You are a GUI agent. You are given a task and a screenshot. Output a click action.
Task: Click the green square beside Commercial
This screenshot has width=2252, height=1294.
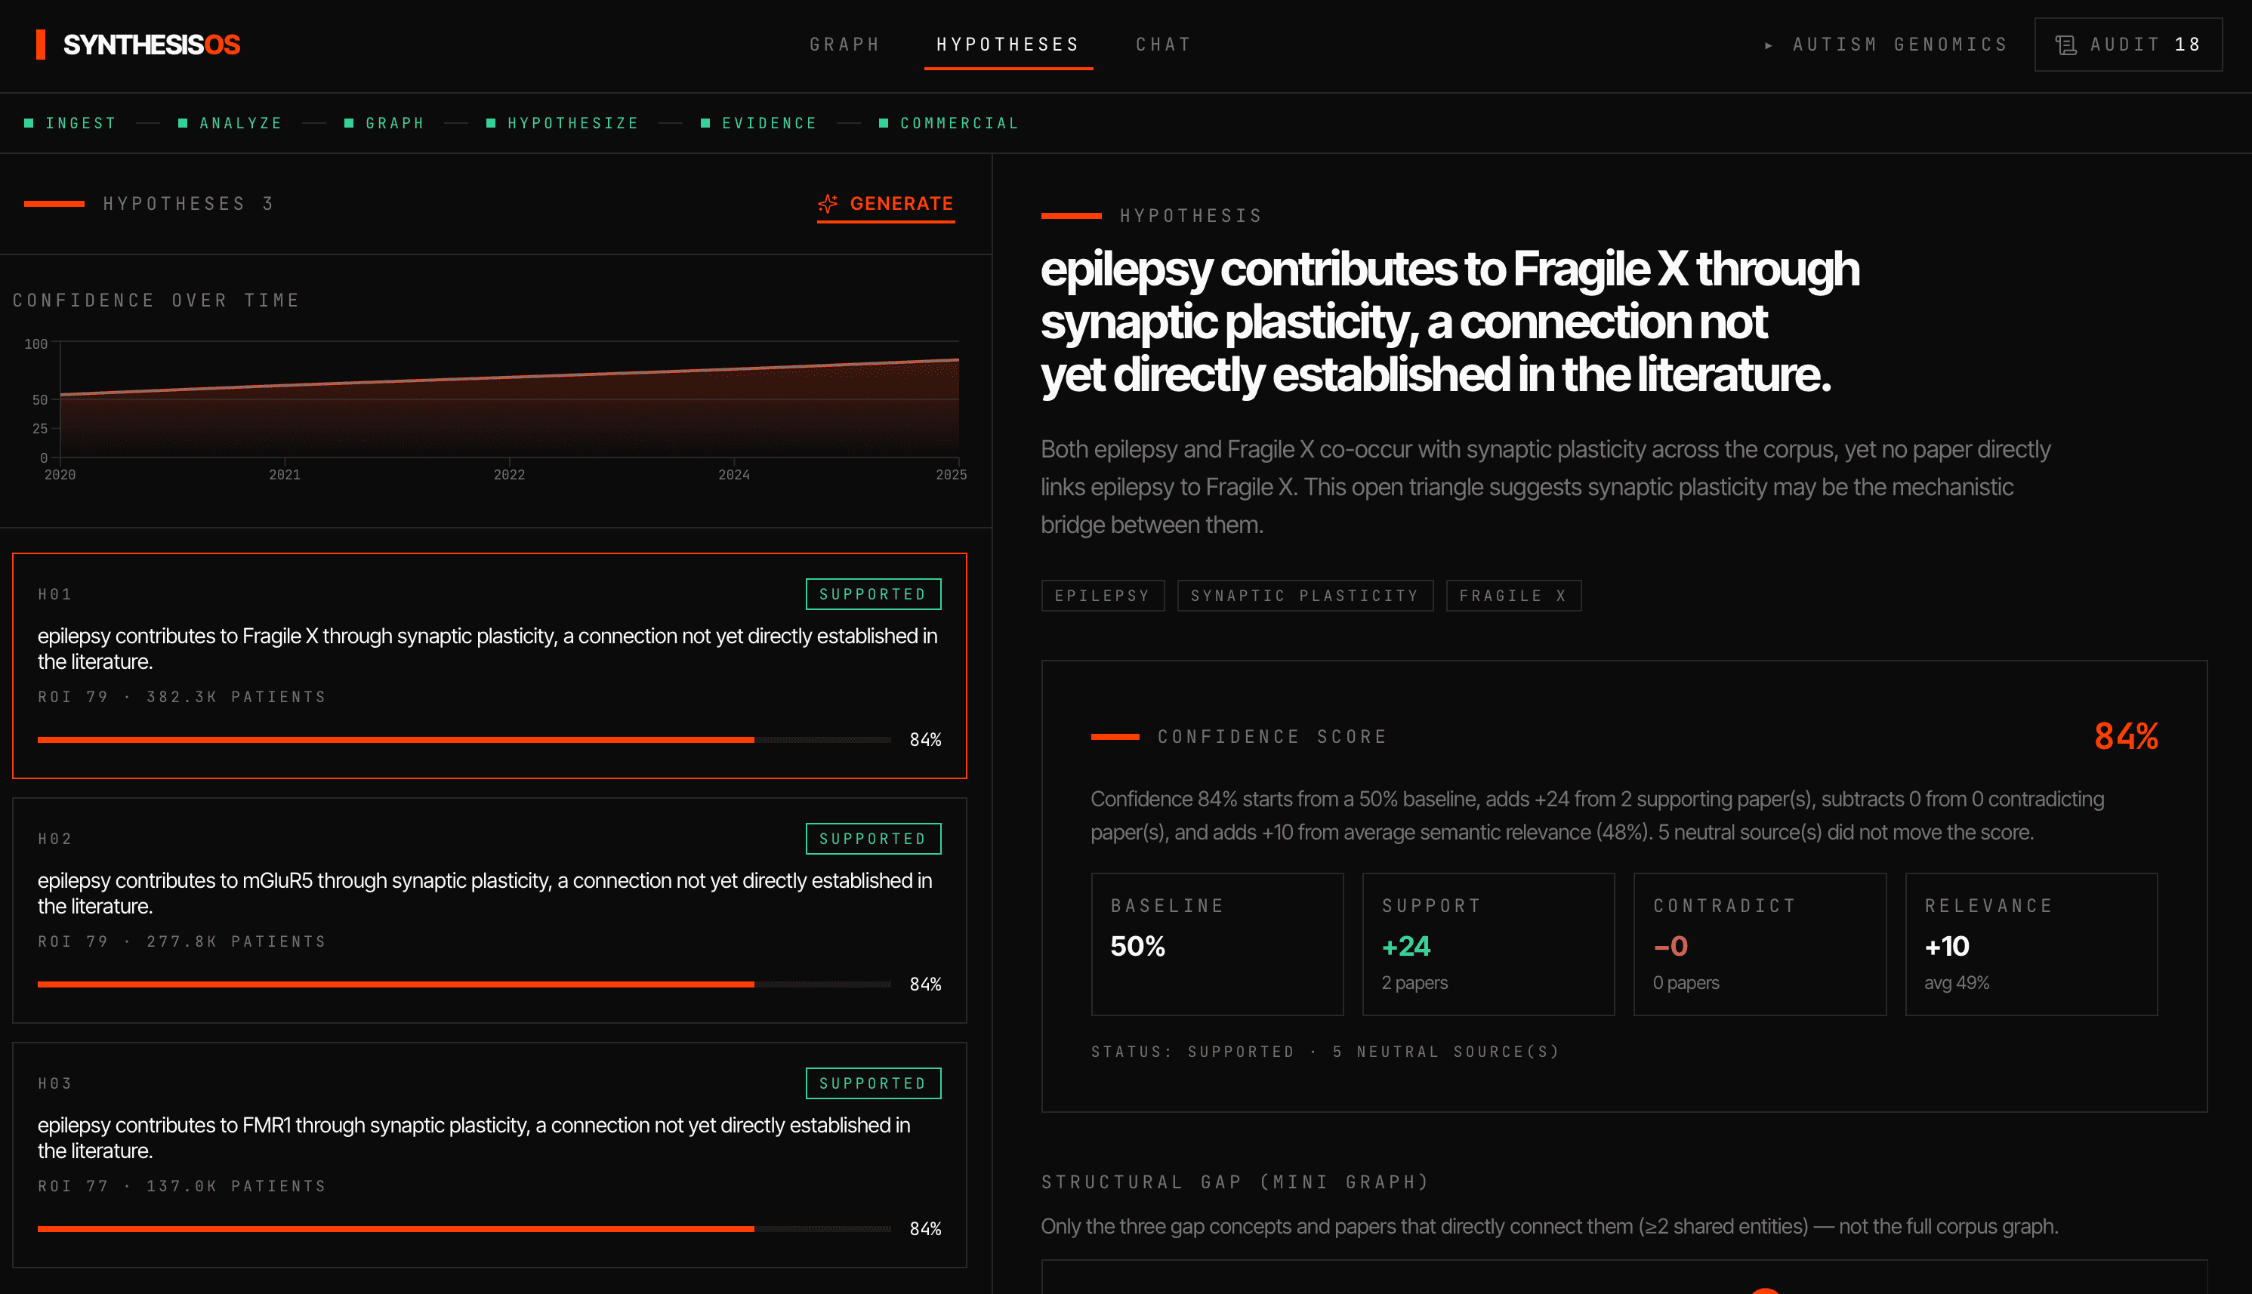pyautogui.click(x=884, y=124)
